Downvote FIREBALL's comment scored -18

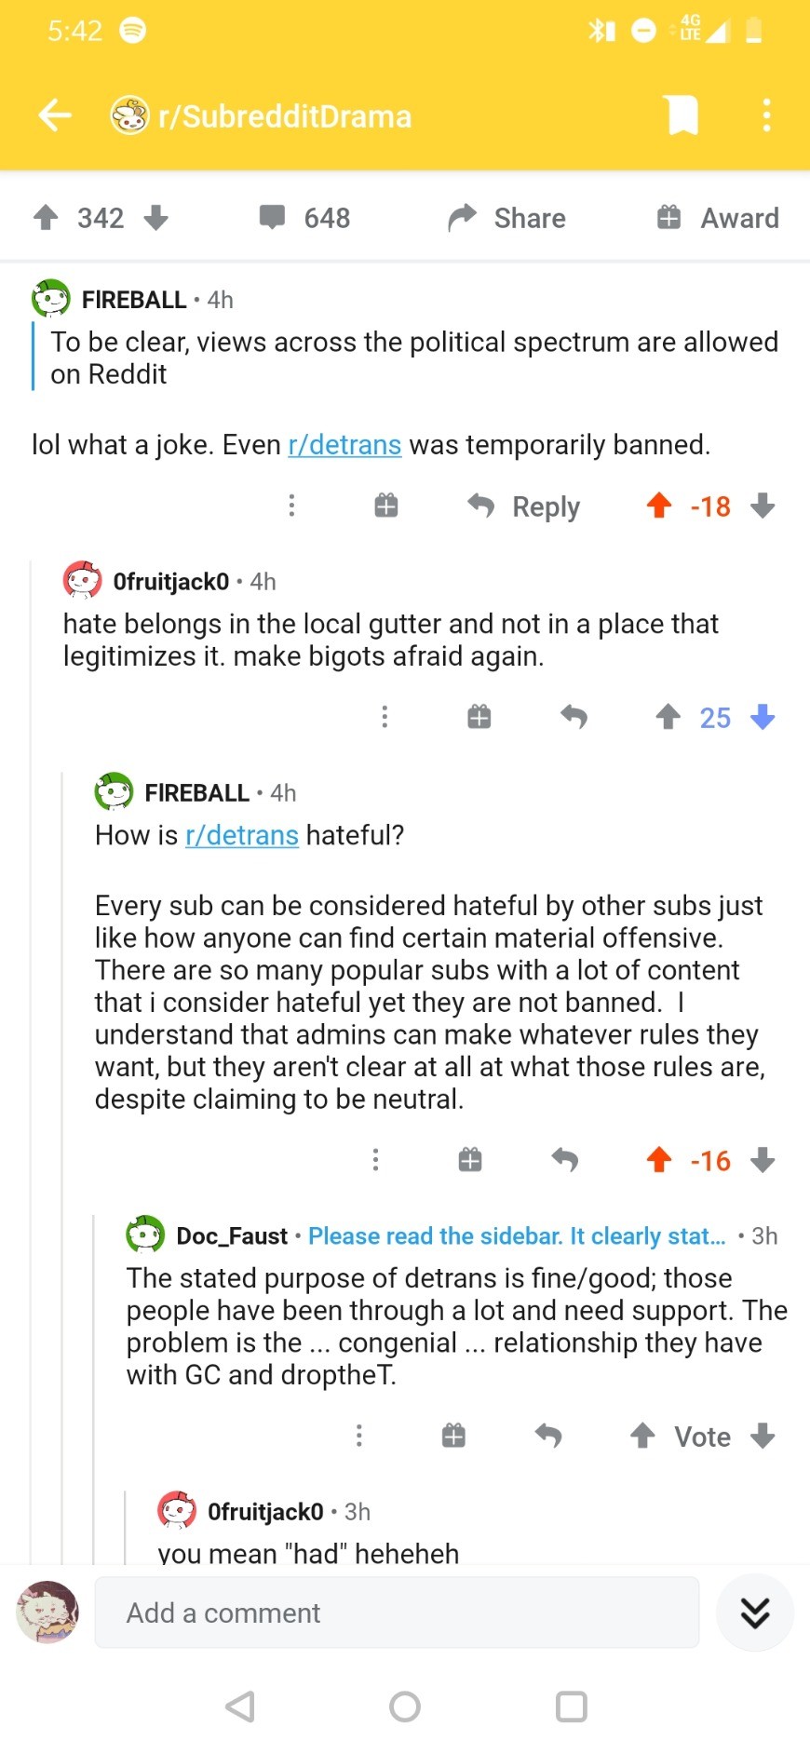763,506
